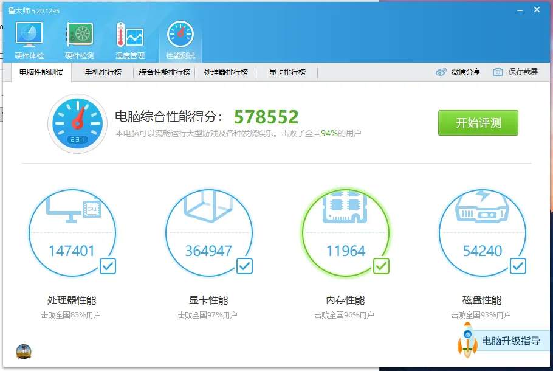The height and width of the screenshot is (371, 553).
Task: Click the 磁盘性能 label
Action: pos(482,300)
